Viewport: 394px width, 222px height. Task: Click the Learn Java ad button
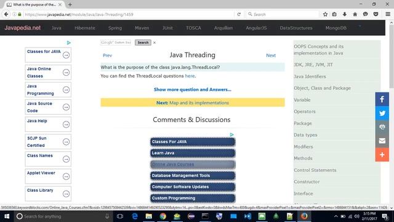tap(193, 153)
